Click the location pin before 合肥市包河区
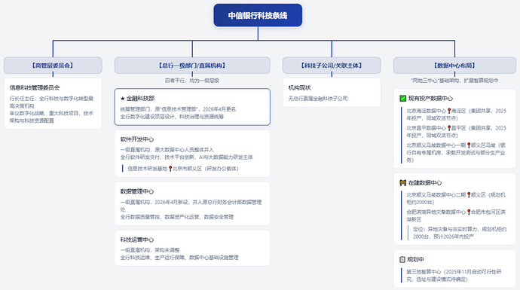This screenshot has width=520, height=290. pos(469,212)
